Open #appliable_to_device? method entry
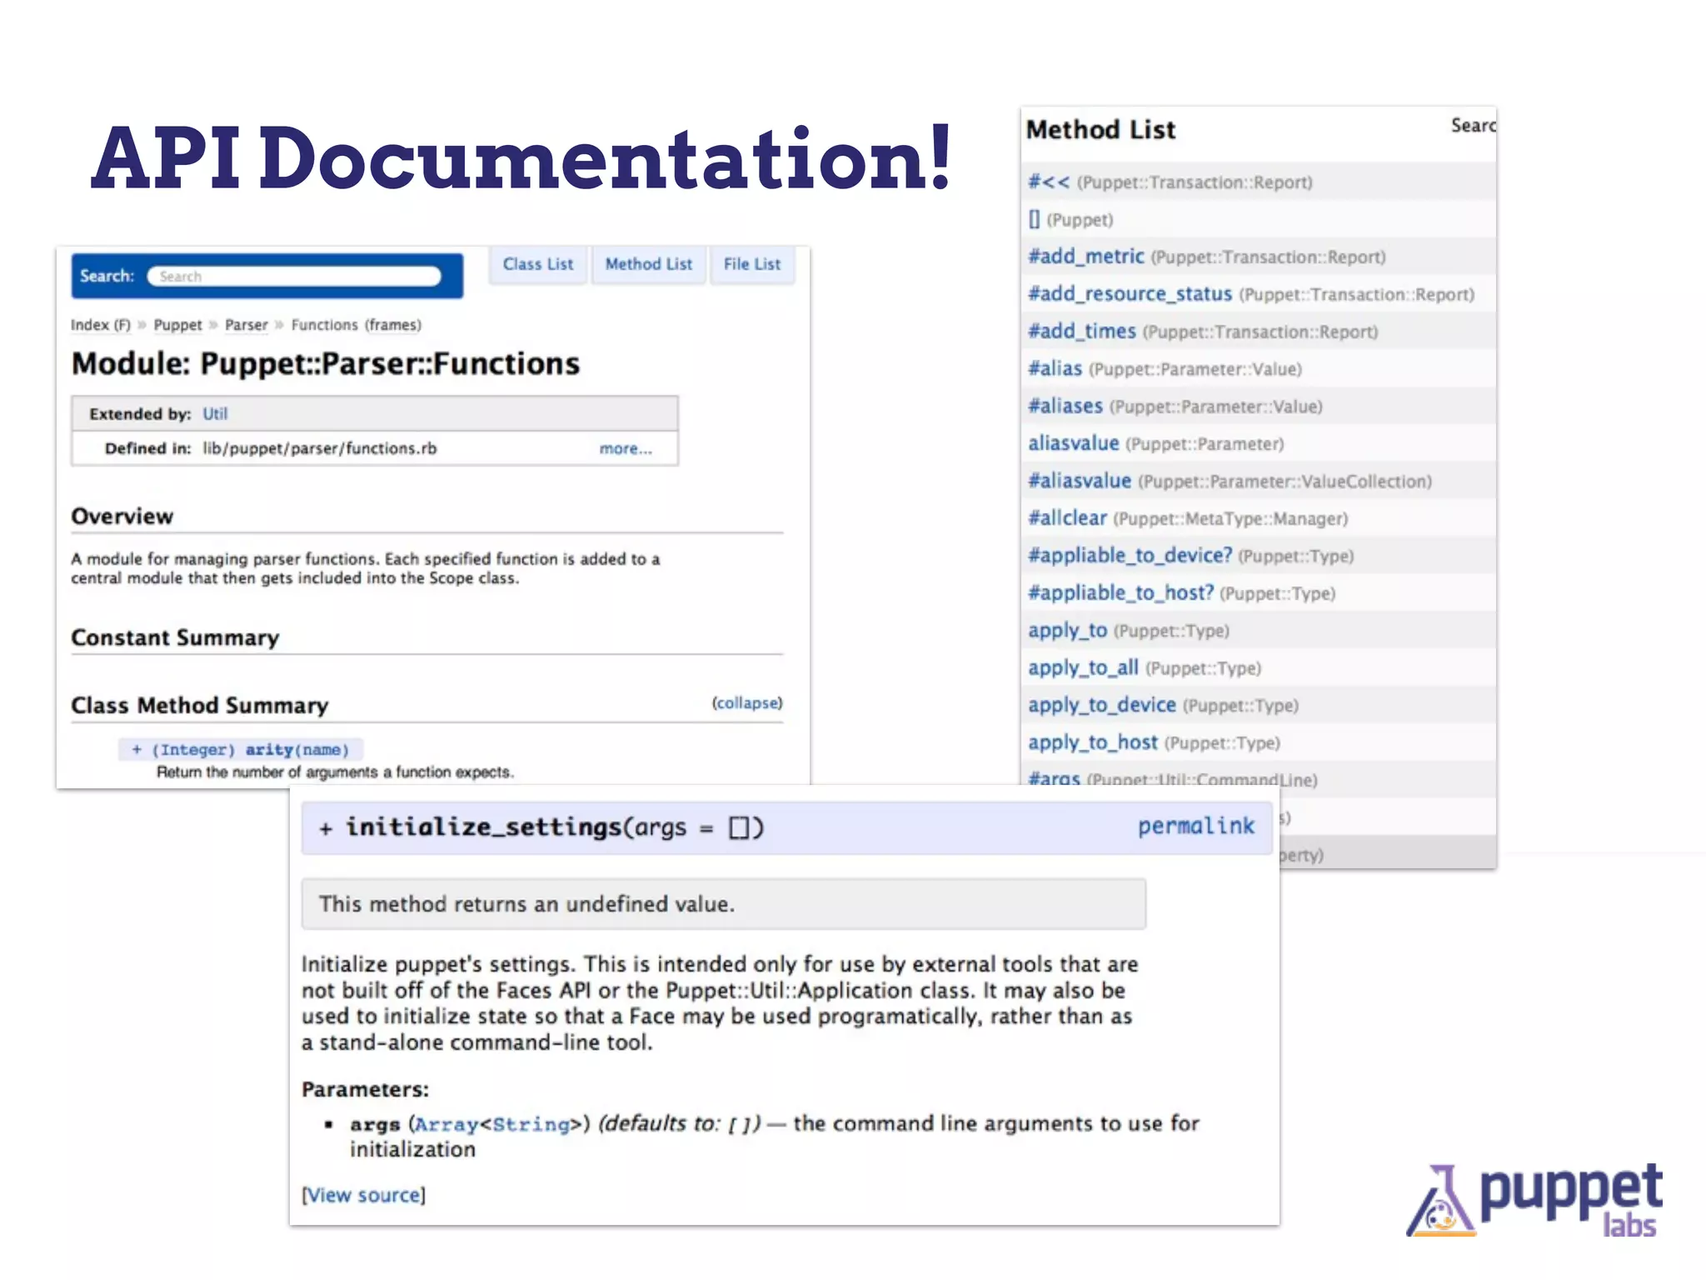The image size is (1706, 1280). [1130, 555]
